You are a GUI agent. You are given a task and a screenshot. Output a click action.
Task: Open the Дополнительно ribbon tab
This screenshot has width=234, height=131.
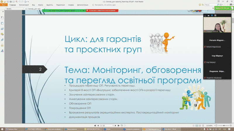pos(83,5)
